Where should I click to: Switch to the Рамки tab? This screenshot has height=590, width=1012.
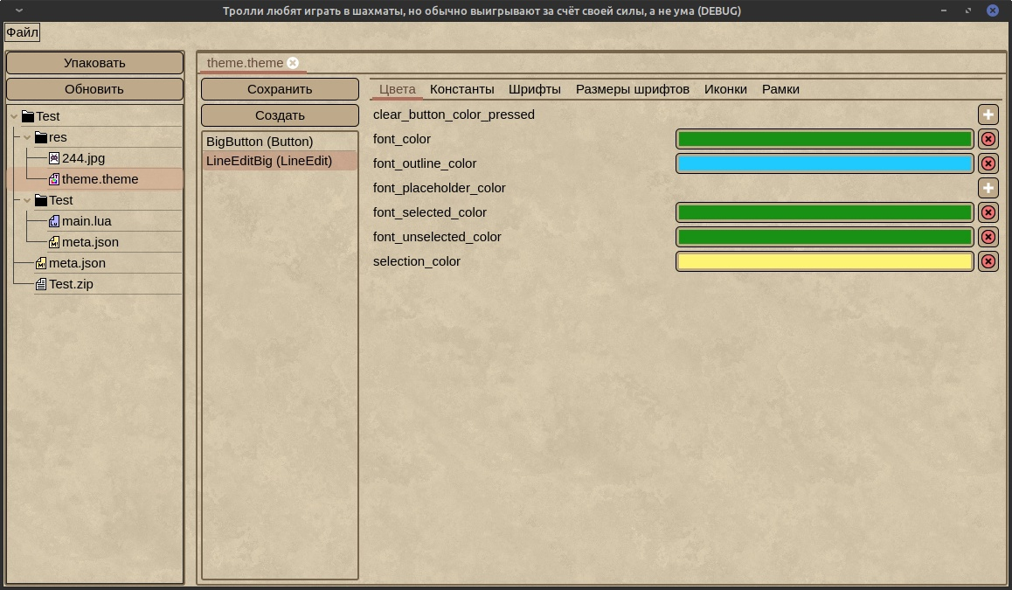(780, 89)
